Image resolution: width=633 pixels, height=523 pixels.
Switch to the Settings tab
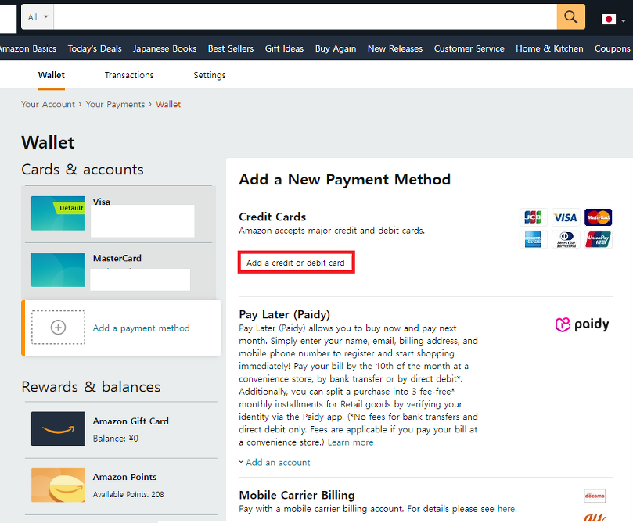point(210,75)
